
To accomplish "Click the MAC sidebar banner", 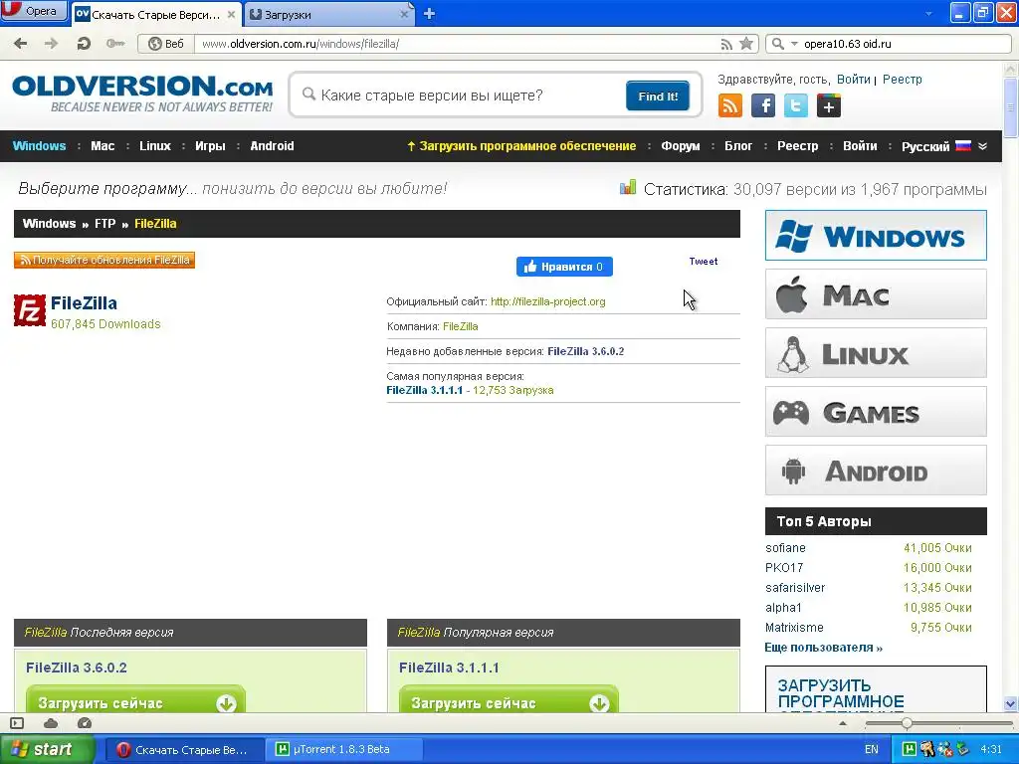I will (x=876, y=294).
